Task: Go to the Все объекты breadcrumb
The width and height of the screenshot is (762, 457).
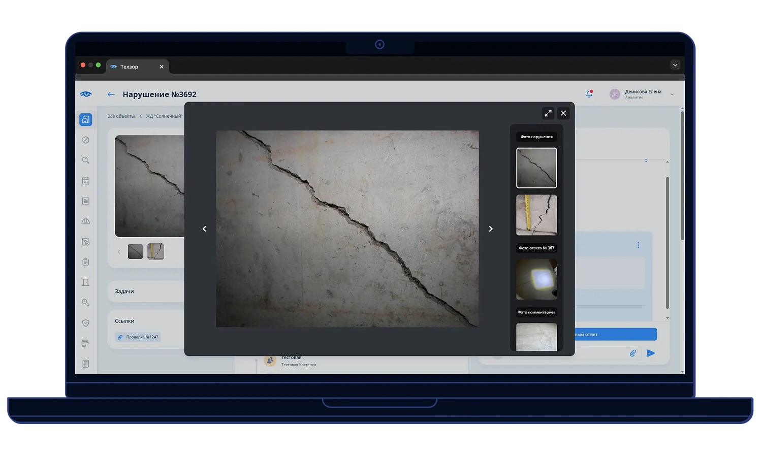Action: (121, 116)
